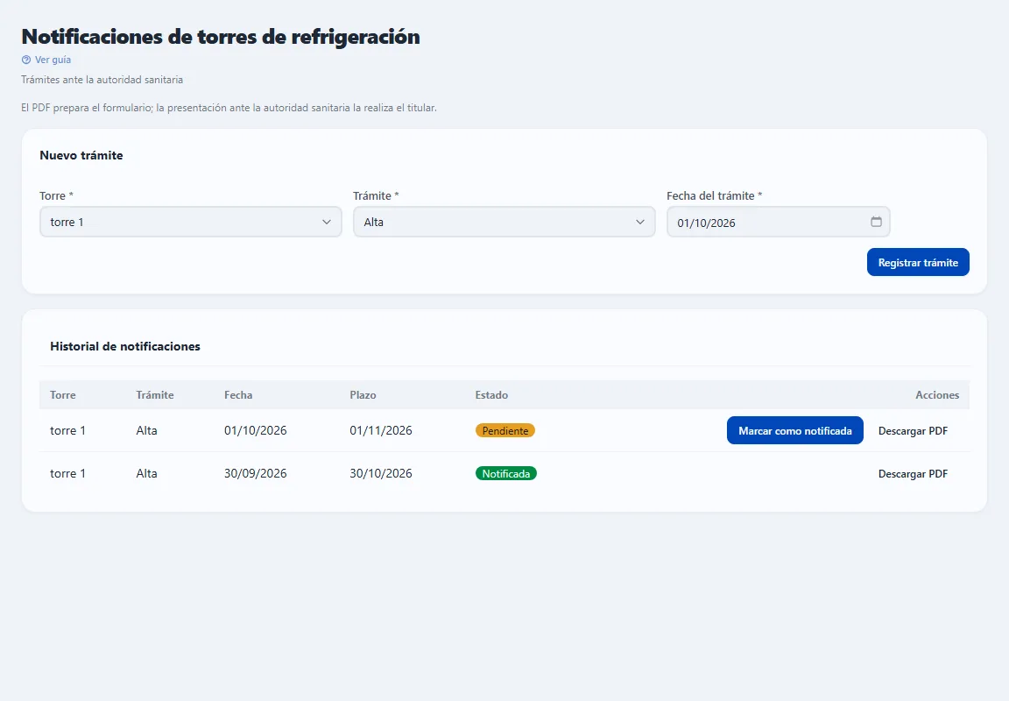Open the Trámite dropdown showing Alta
The image size is (1009, 701).
[504, 222]
